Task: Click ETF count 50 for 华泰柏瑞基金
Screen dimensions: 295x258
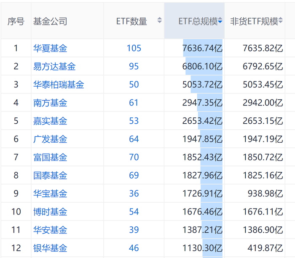Action: pyautogui.click(x=134, y=84)
